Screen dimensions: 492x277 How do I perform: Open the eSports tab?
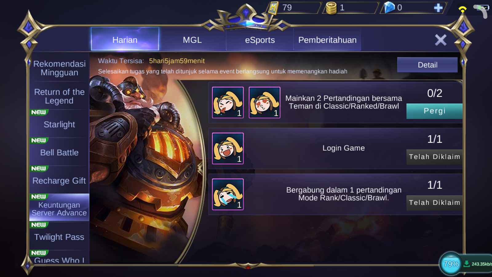tap(260, 40)
